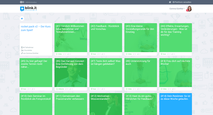
Task: Click comment icon under card #3
Action: (134, 54)
